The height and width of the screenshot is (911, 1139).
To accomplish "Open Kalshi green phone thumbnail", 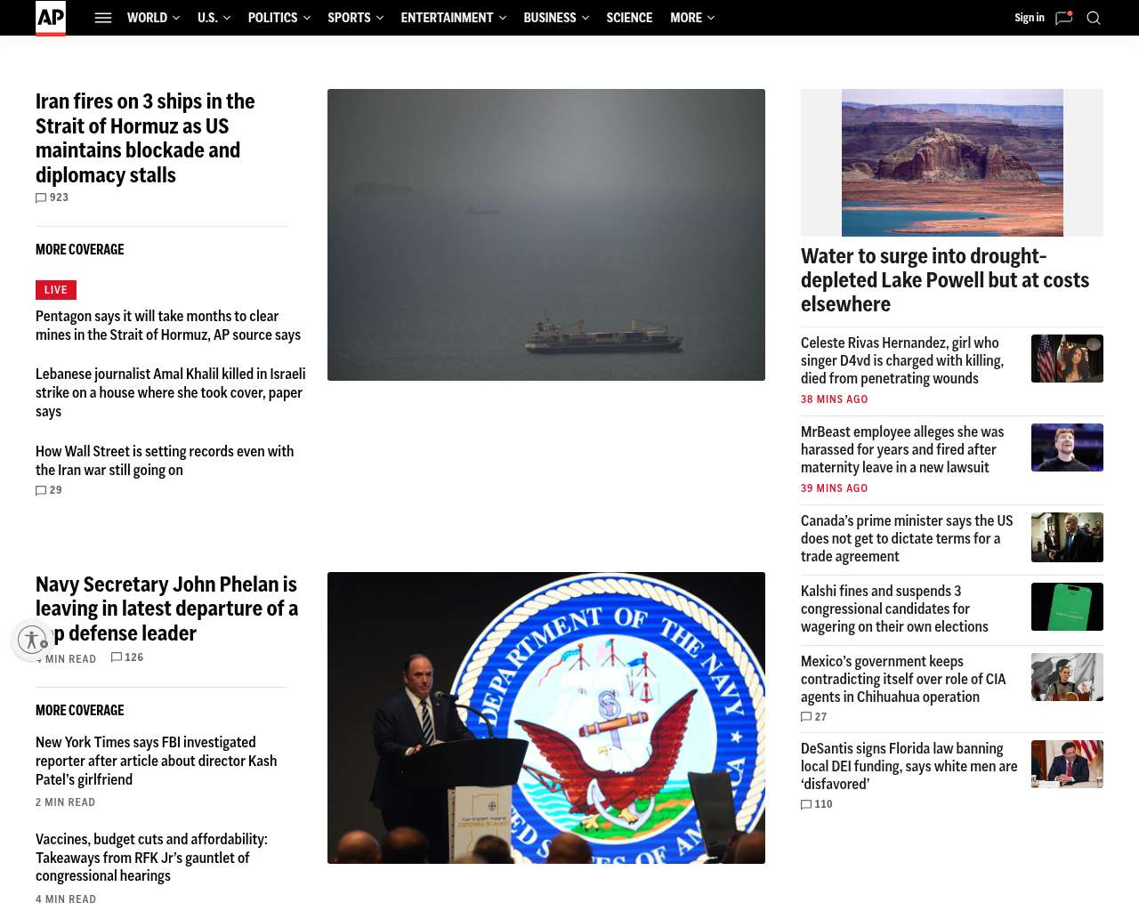I will click(x=1067, y=607).
